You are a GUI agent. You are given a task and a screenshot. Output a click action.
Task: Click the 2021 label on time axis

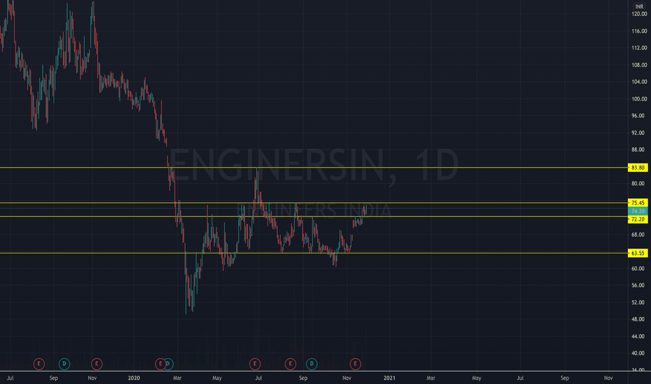pos(389,378)
